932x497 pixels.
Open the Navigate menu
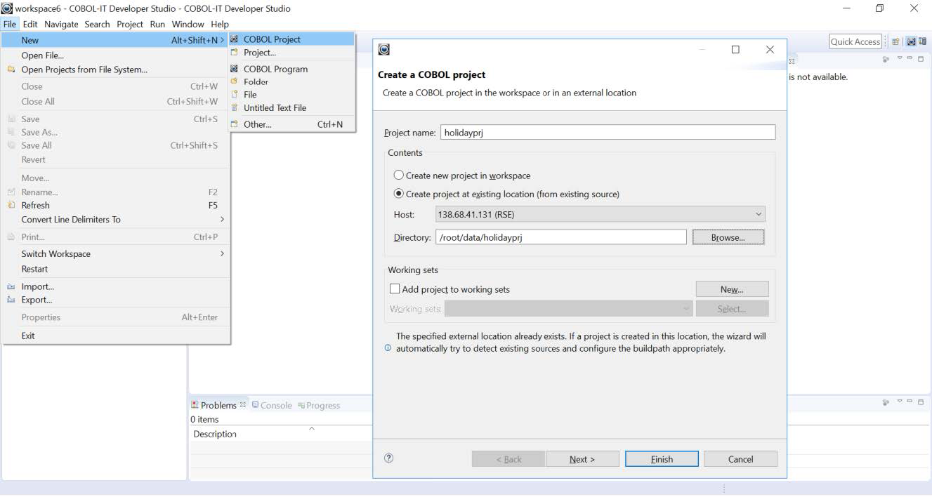click(61, 24)
